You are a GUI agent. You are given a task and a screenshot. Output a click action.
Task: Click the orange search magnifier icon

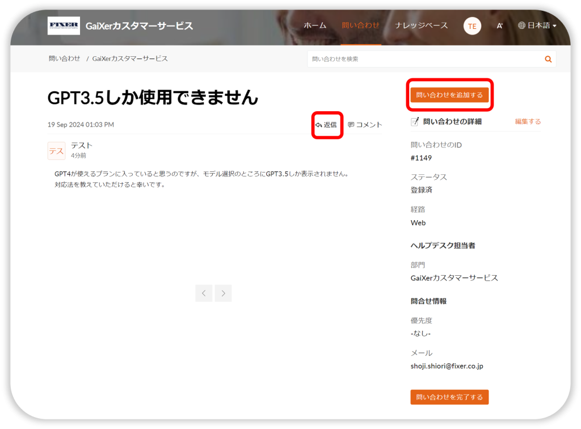(548, 59)
